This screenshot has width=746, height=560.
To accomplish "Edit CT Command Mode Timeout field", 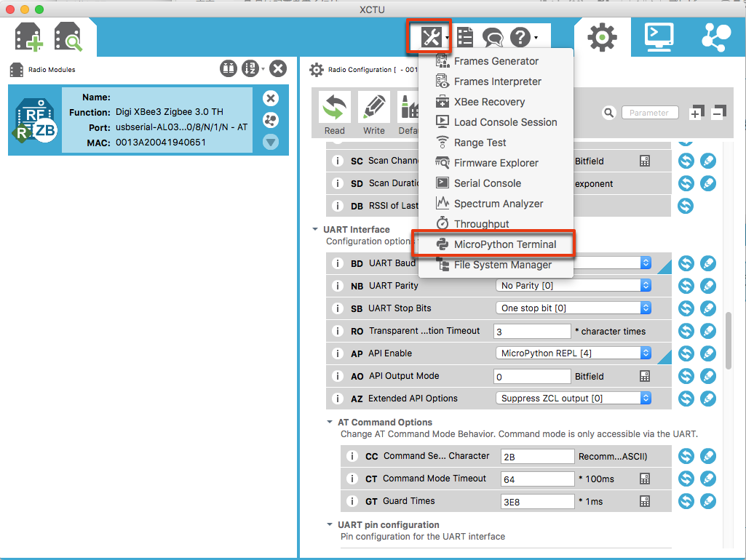I will [x=538, y=479].
